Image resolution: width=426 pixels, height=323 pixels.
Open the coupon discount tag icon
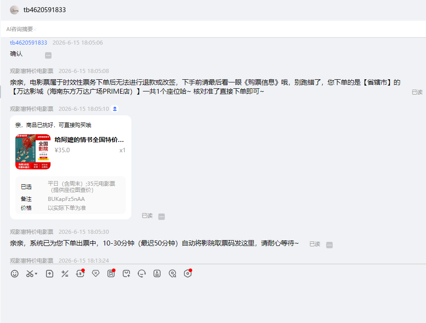click(96, 273)
